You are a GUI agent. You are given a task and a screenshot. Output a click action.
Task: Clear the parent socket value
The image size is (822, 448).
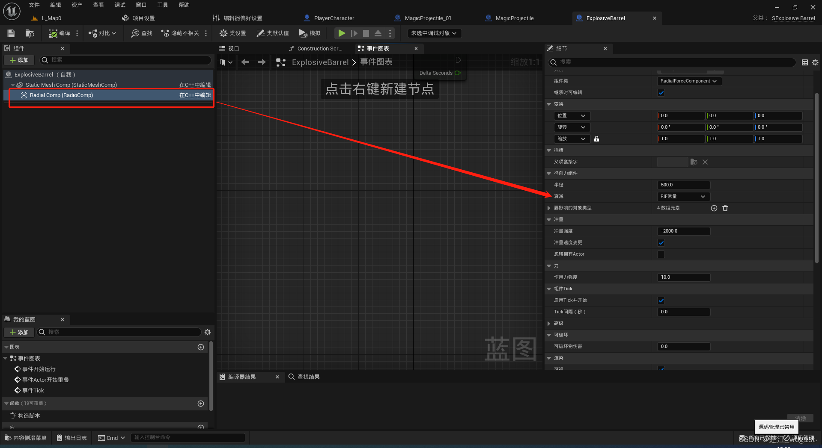705,162
